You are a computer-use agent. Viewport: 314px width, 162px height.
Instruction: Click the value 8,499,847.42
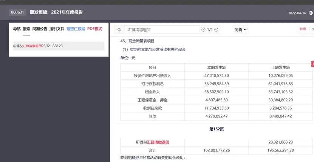280,116
